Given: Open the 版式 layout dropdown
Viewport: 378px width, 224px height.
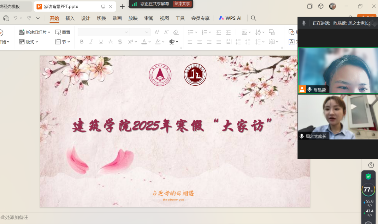Looking at the screenshot, I should [x=37, y=42].
